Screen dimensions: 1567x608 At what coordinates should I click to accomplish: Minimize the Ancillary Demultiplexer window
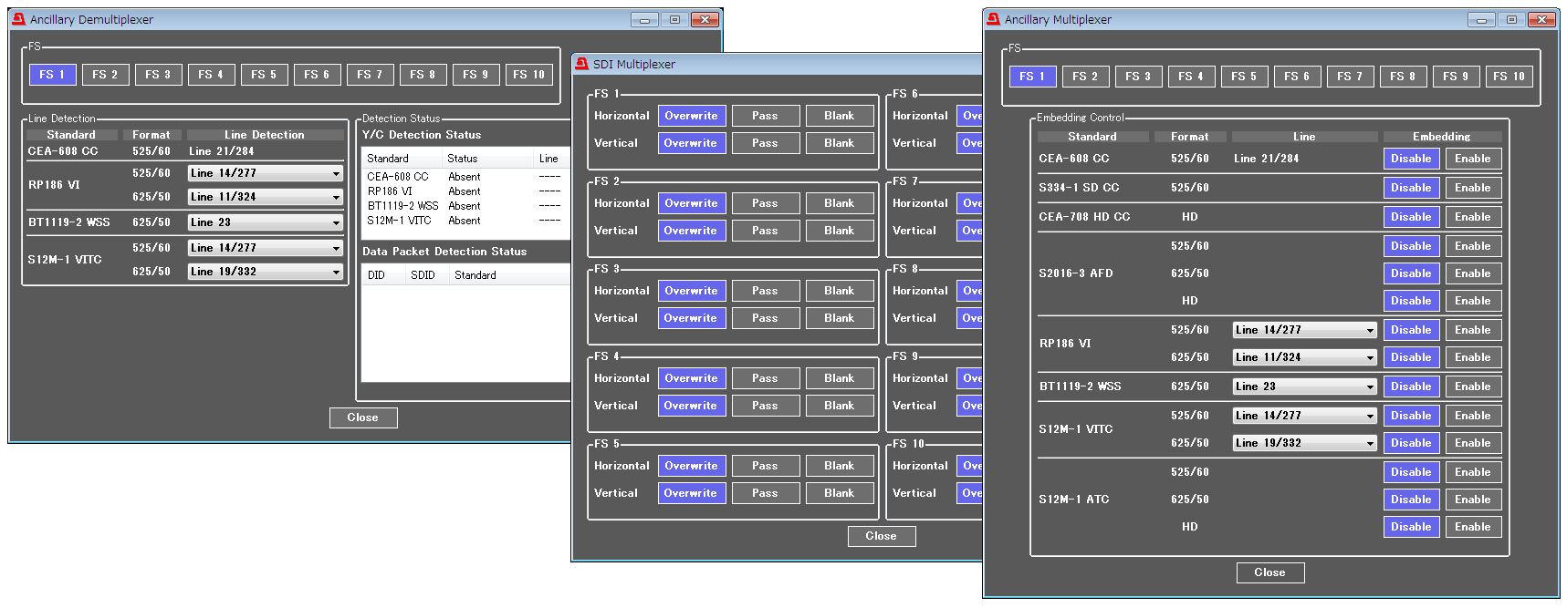644,19
